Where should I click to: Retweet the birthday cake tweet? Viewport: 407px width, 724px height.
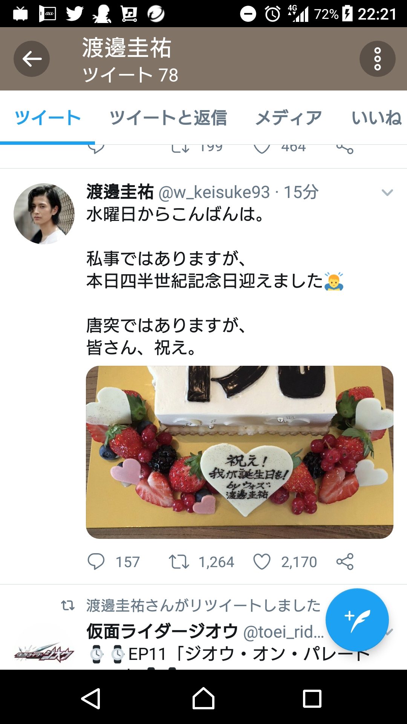(179, 561)
